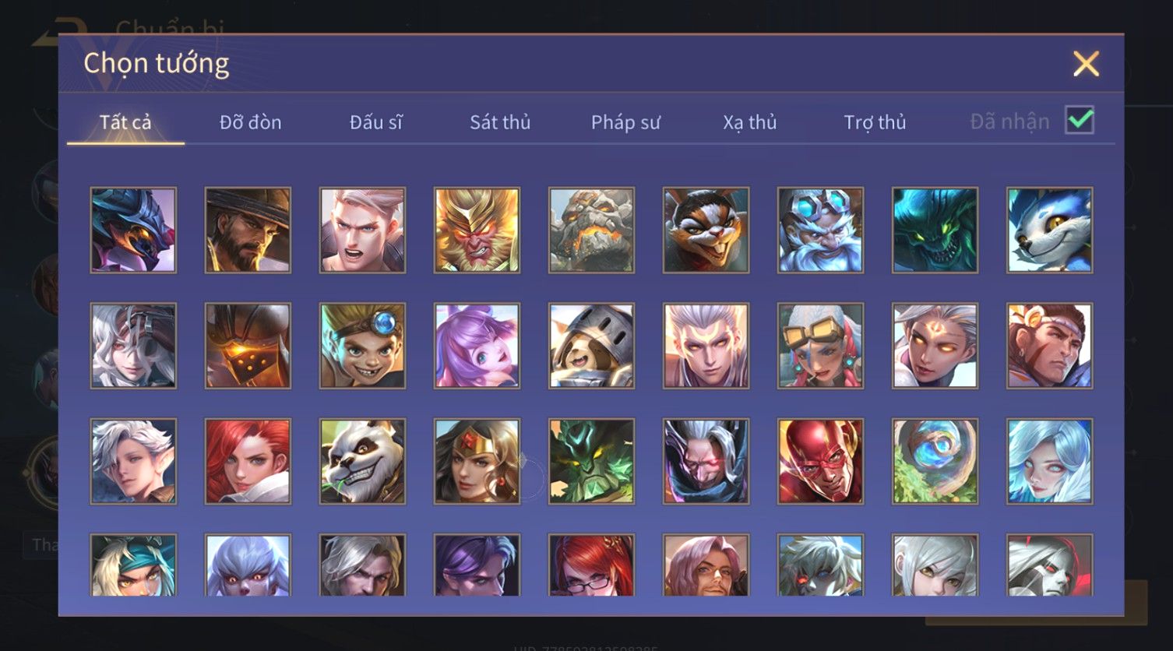Select the blue swirling orb hero portrait
The image size is (1173, 651).
(x=935, y=462)
